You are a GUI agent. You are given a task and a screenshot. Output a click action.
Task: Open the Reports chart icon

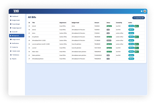11,59
